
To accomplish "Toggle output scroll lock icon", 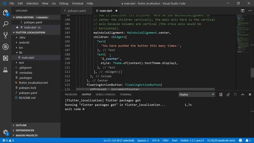I will [228, 95].
